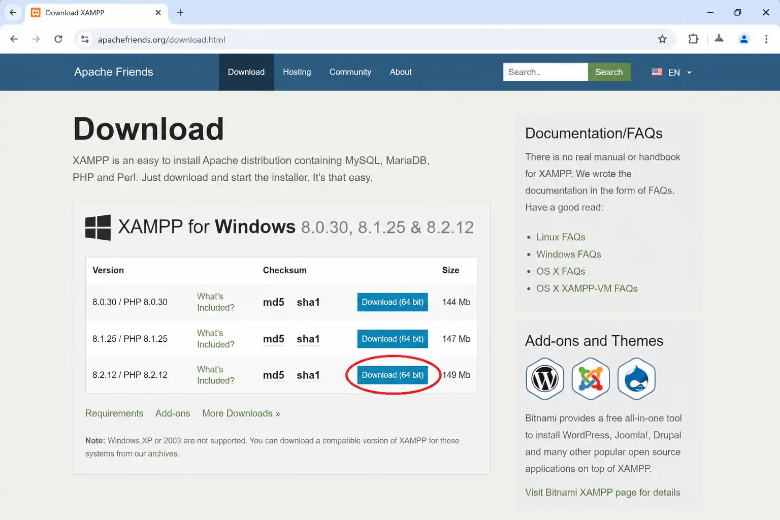Go to Apache Friends home logo text
Viewport: 780px width, 520px height.
coord(114,72)
